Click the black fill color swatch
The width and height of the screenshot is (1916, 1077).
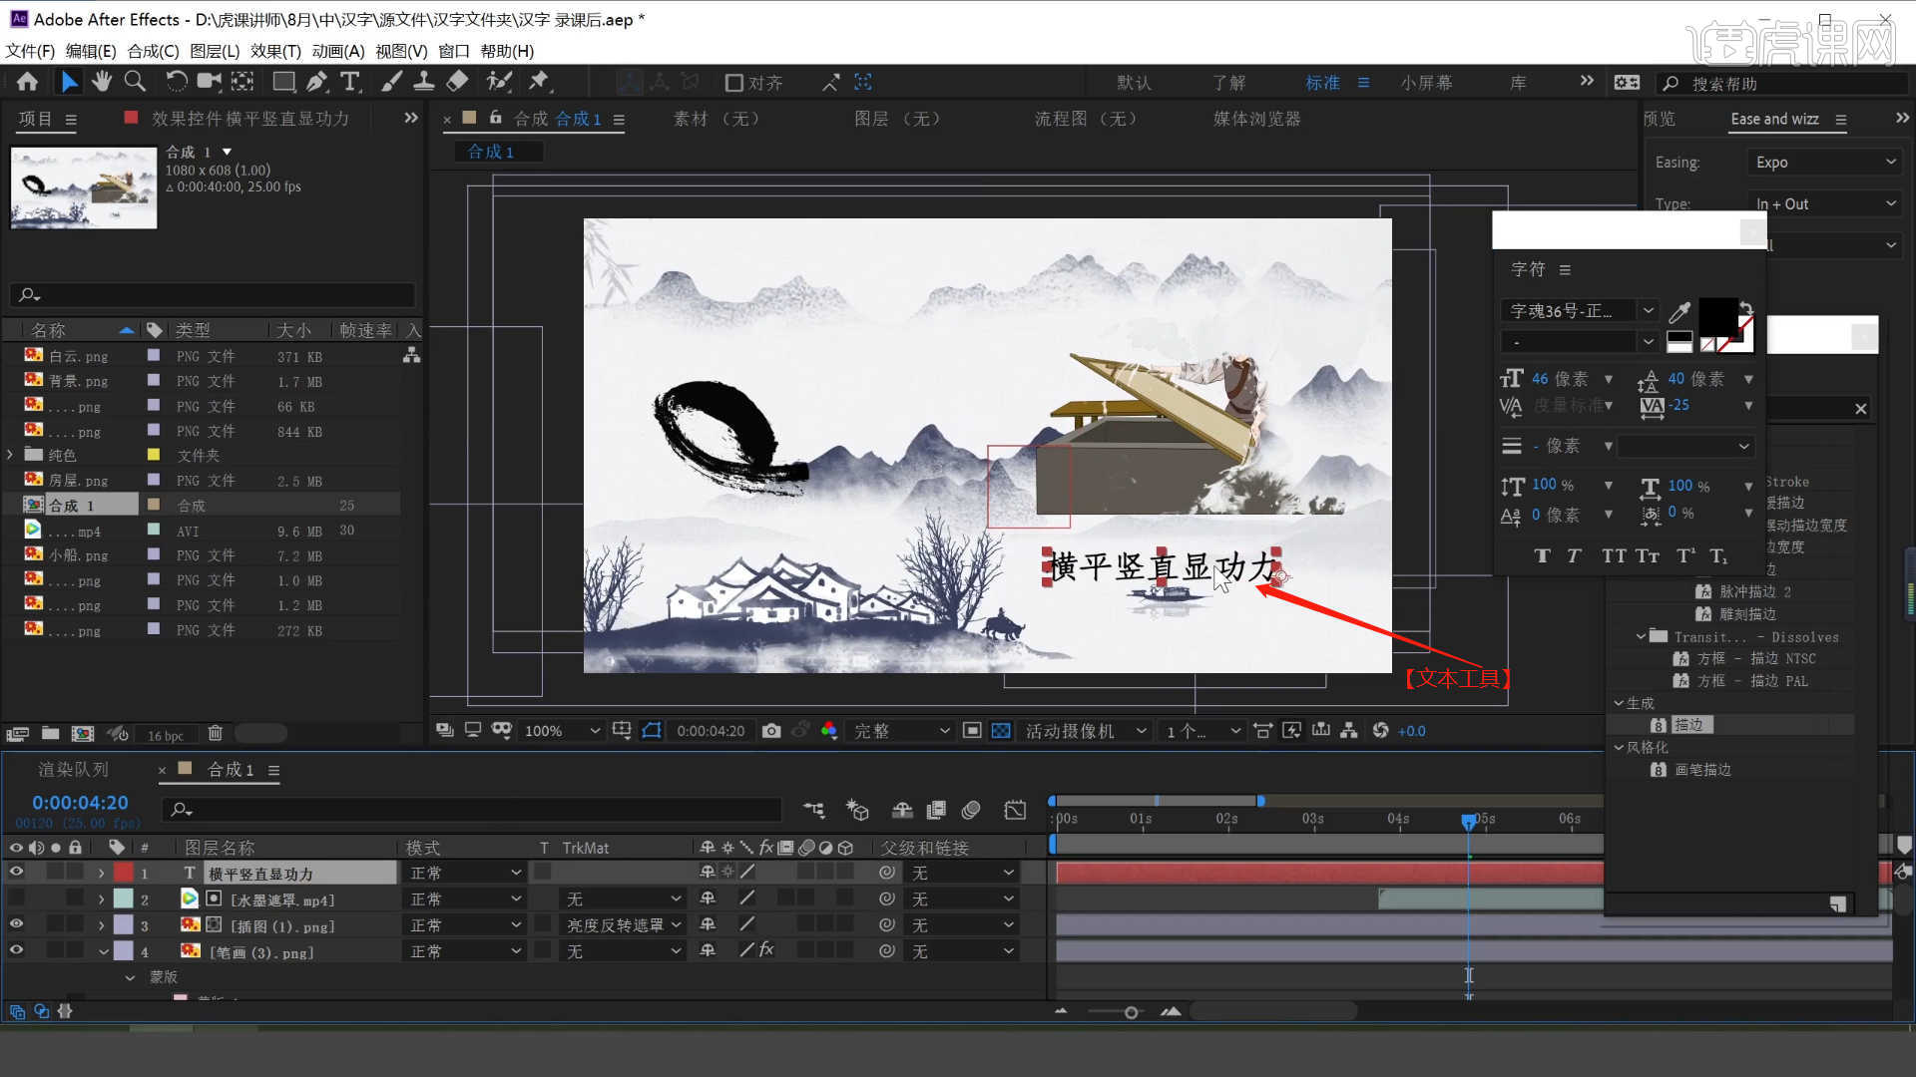pyautogui.click(x=1717, y=317)
